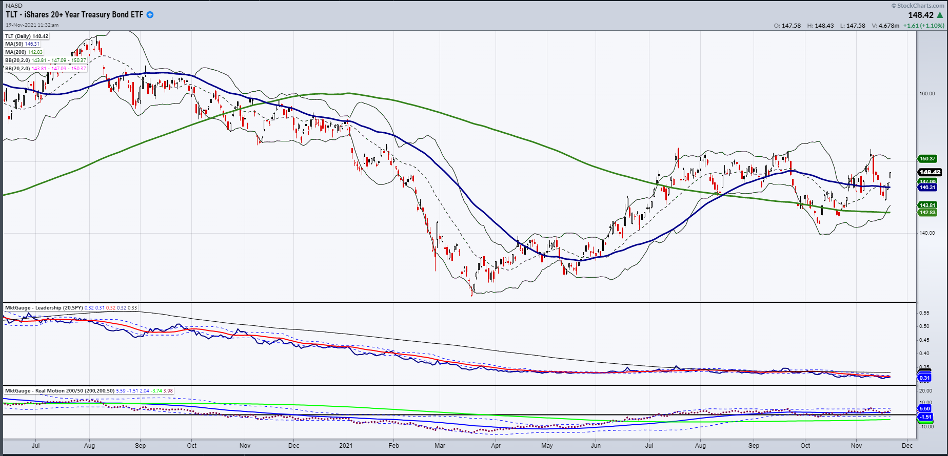Click the Mar month marker on time axis
The height and width of the screenshot is (456, 948).
440,446
